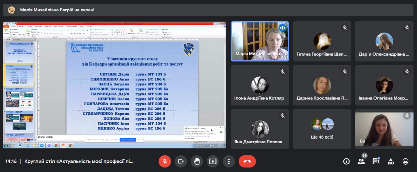Select Марія Михайлівна Багрій video tile

[260, 41]
